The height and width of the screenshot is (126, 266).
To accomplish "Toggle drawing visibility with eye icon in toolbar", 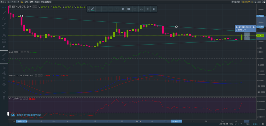I will (148, 9).
